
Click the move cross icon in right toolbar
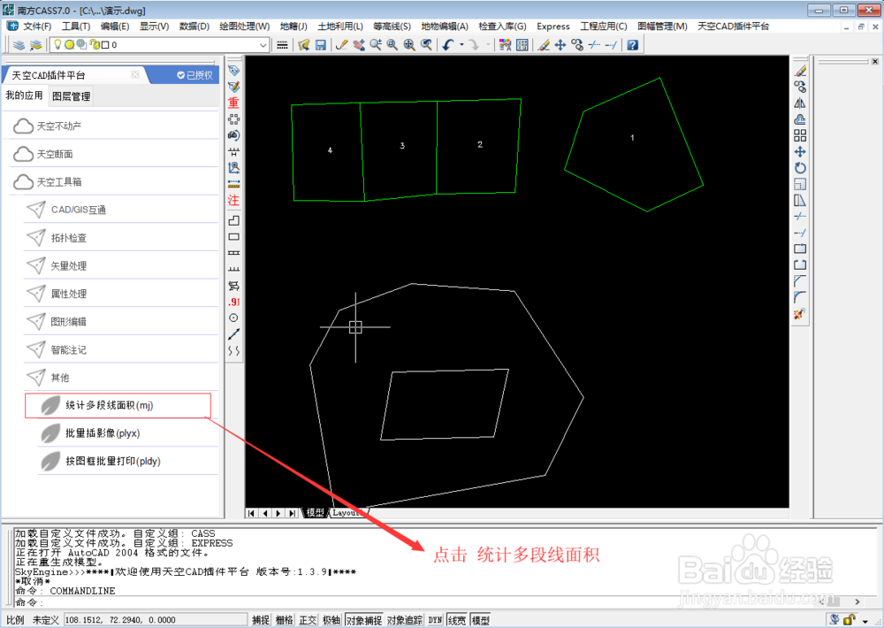(800, 152)
